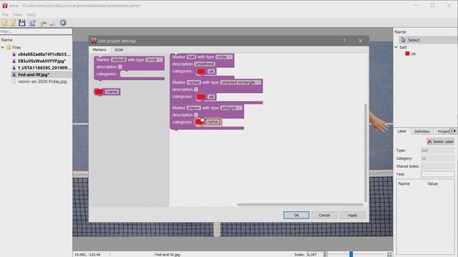Open the racket oriented rectangle type dropdown
The width and height of the screenshot is (458, 257).
240,83
